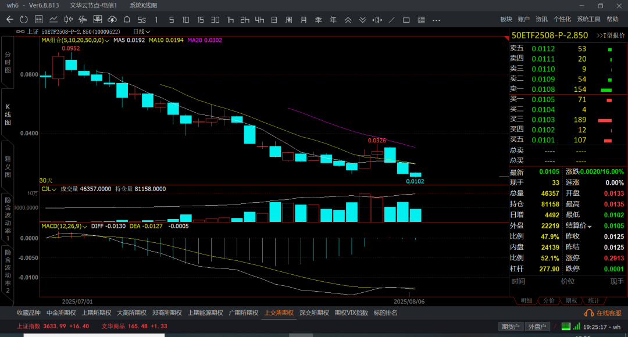Open the 账户 menu
Image resolution: width=628 pixels, height=337 pixels.
(x=523, y=19)
